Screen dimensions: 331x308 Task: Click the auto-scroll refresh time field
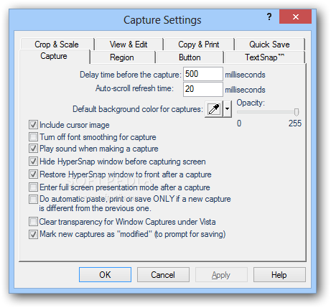tap(203, 89)
